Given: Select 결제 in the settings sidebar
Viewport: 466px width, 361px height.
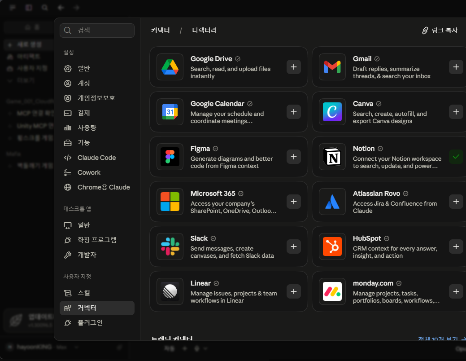Looking at the screenshot, I should 97,113.
